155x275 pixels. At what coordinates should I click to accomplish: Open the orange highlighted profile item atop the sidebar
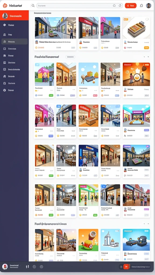coord(15,15)
